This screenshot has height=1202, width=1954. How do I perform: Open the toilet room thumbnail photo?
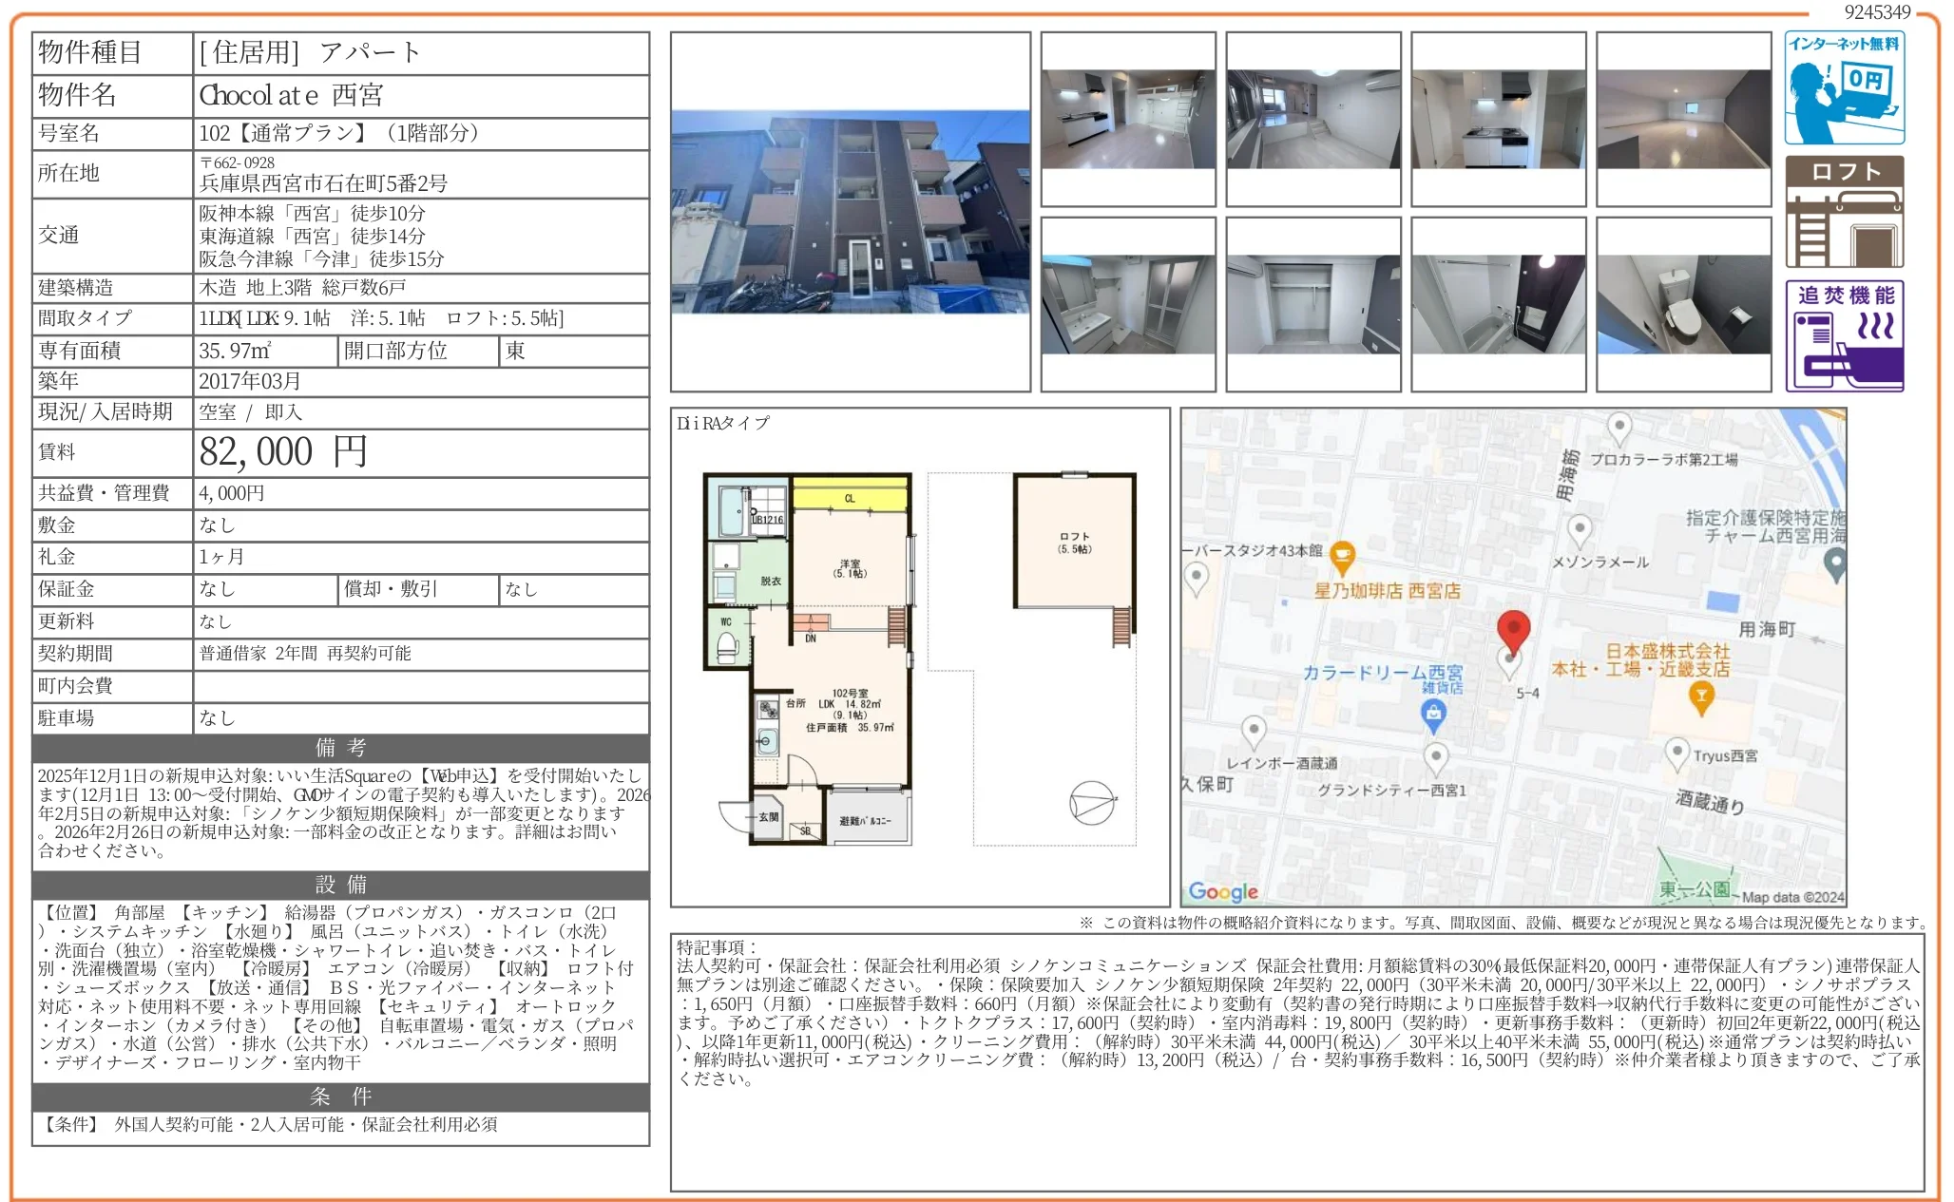[1683, 304]
